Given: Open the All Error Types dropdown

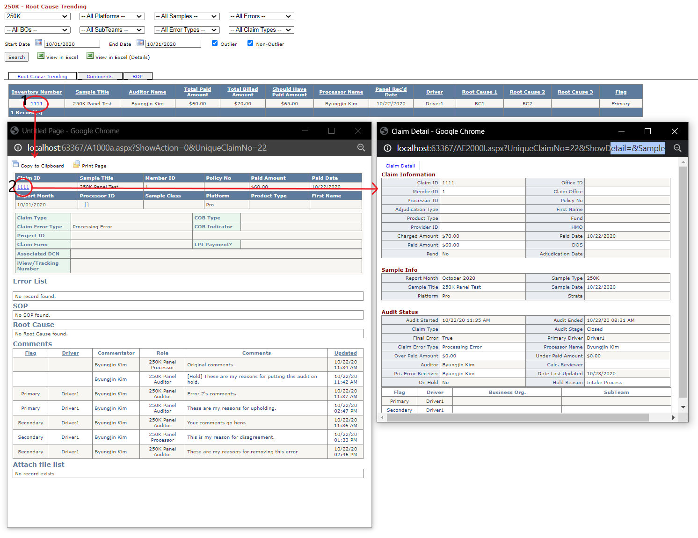Looking at the screenshot, I should coord(187,30).
